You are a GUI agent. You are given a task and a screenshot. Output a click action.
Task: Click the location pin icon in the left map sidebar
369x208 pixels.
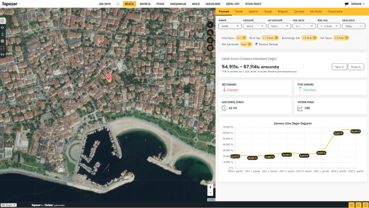coord(2,35)
